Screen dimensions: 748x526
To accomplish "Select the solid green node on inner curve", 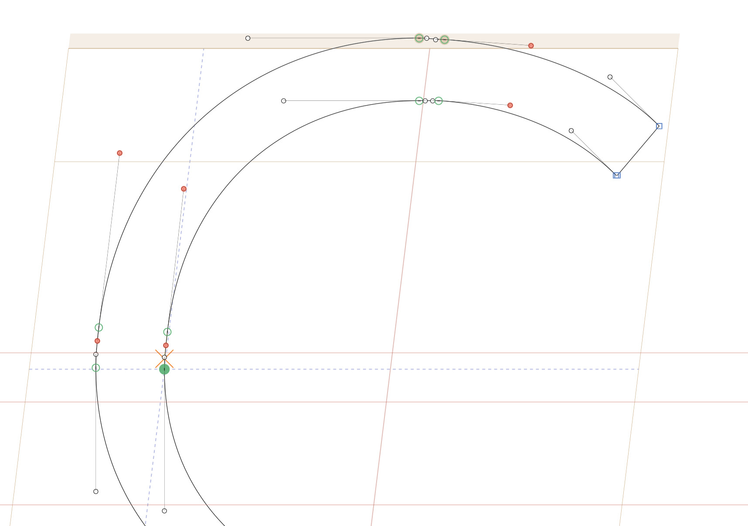I will point(164,369).
